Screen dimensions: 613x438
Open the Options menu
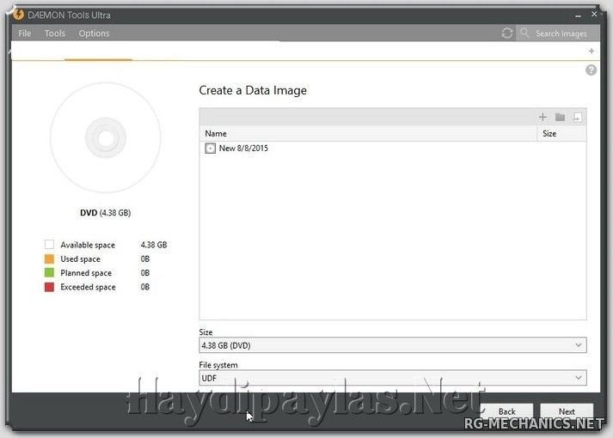click(94, 33)
